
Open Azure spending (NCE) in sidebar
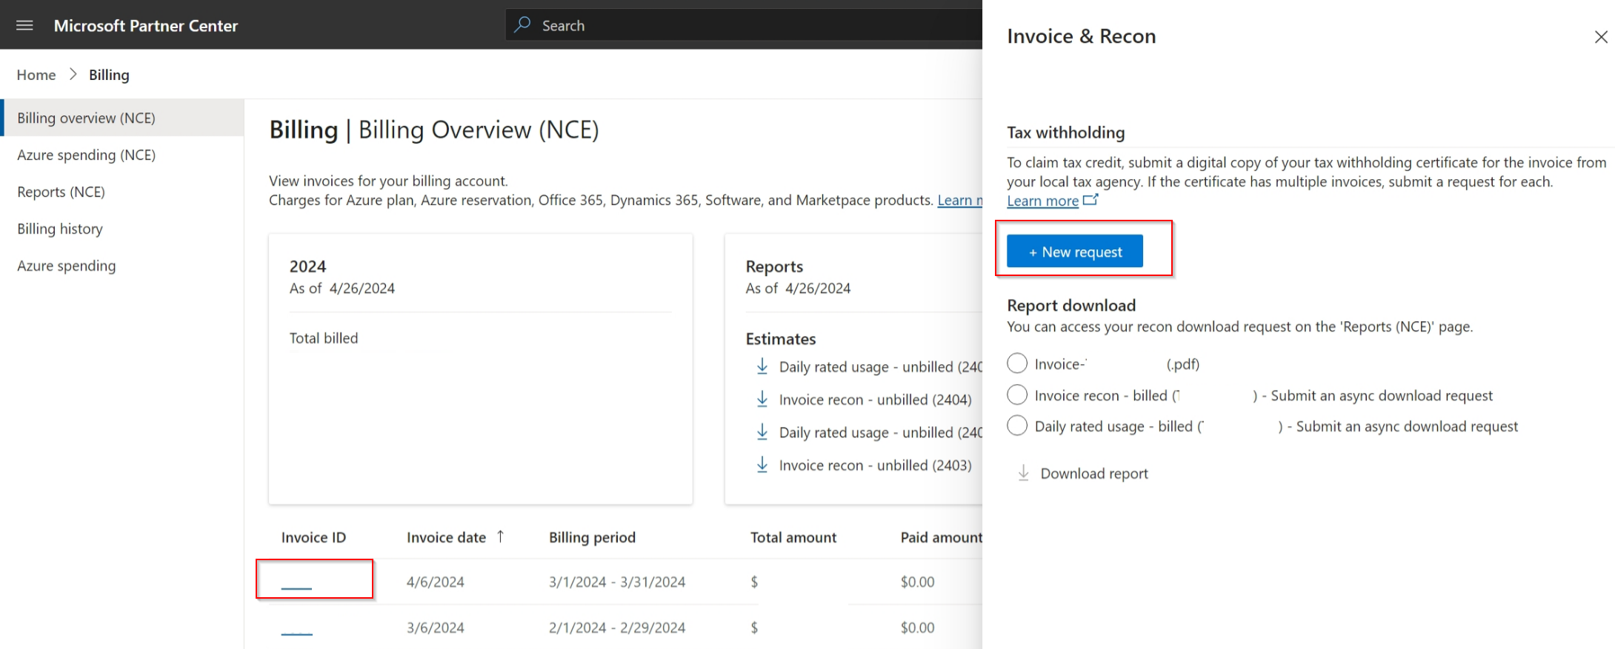coord(122,155)
